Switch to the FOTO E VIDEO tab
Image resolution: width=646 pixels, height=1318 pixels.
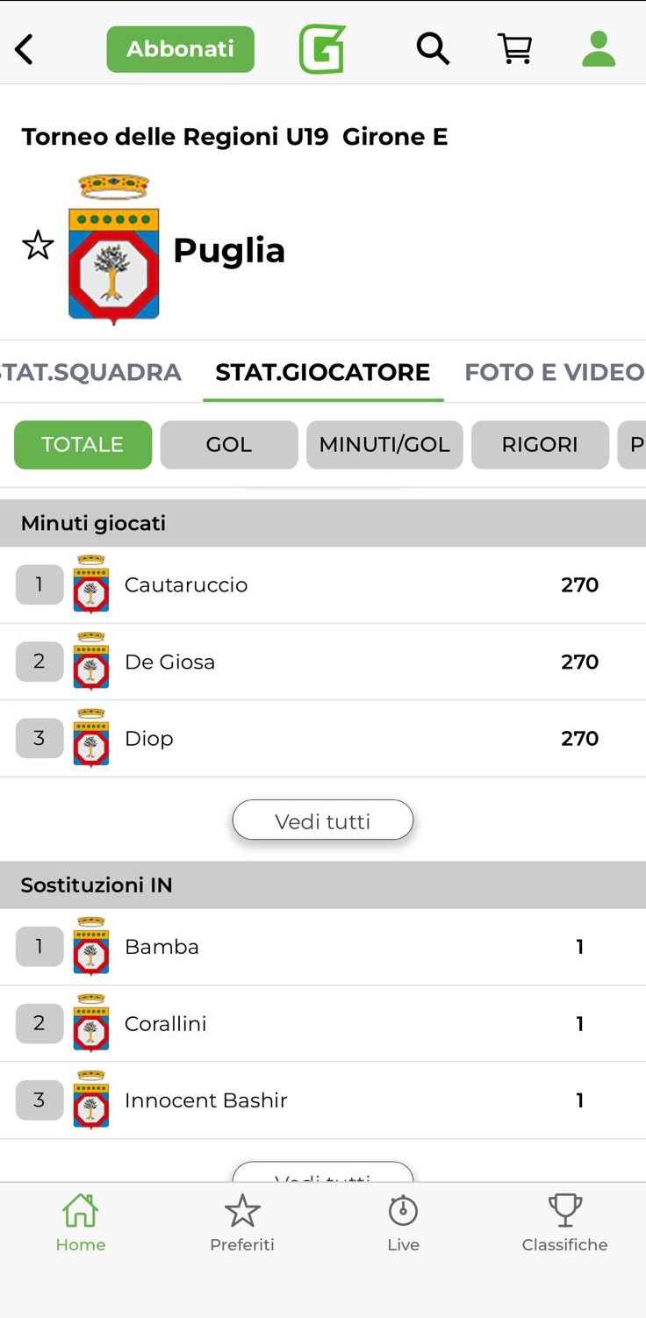pyautogui.click(x=554, y=372)
